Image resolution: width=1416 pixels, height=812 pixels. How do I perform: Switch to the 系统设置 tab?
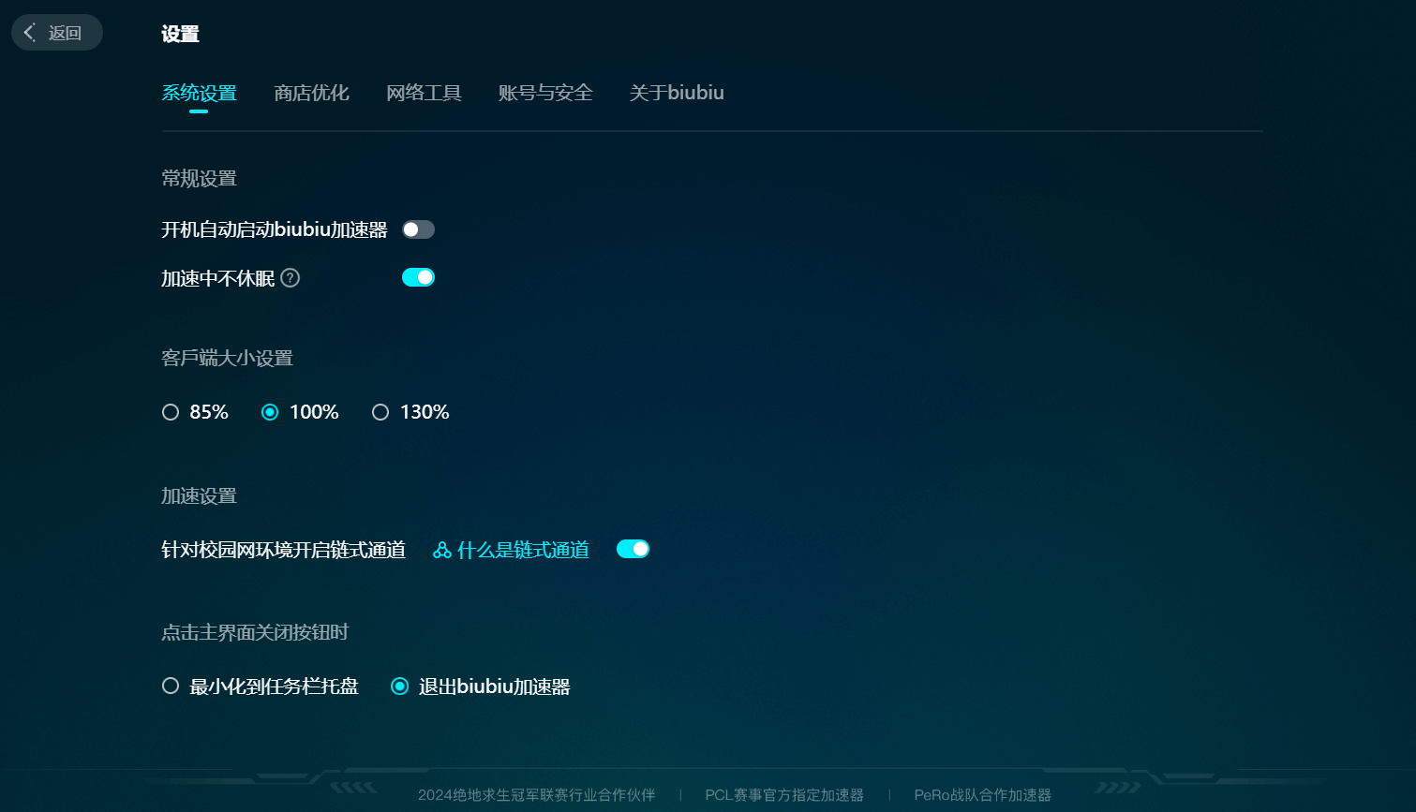point(199,93)
